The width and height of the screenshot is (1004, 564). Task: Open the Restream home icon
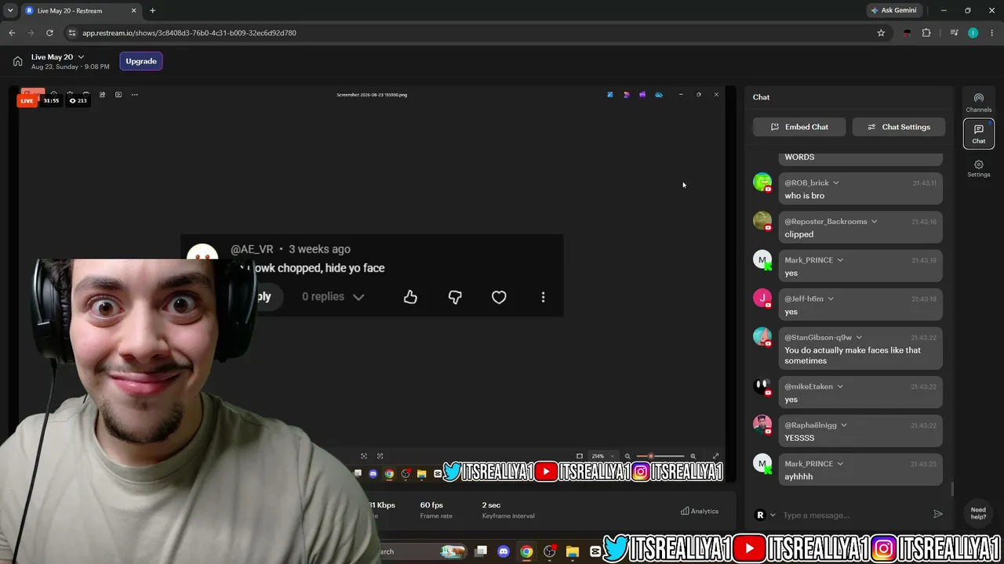(x=17, y=61)
